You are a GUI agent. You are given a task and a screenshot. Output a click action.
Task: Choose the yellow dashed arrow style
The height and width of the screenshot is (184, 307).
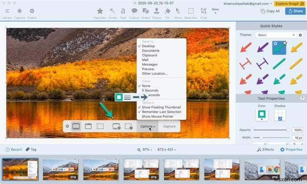click(296, 79)
